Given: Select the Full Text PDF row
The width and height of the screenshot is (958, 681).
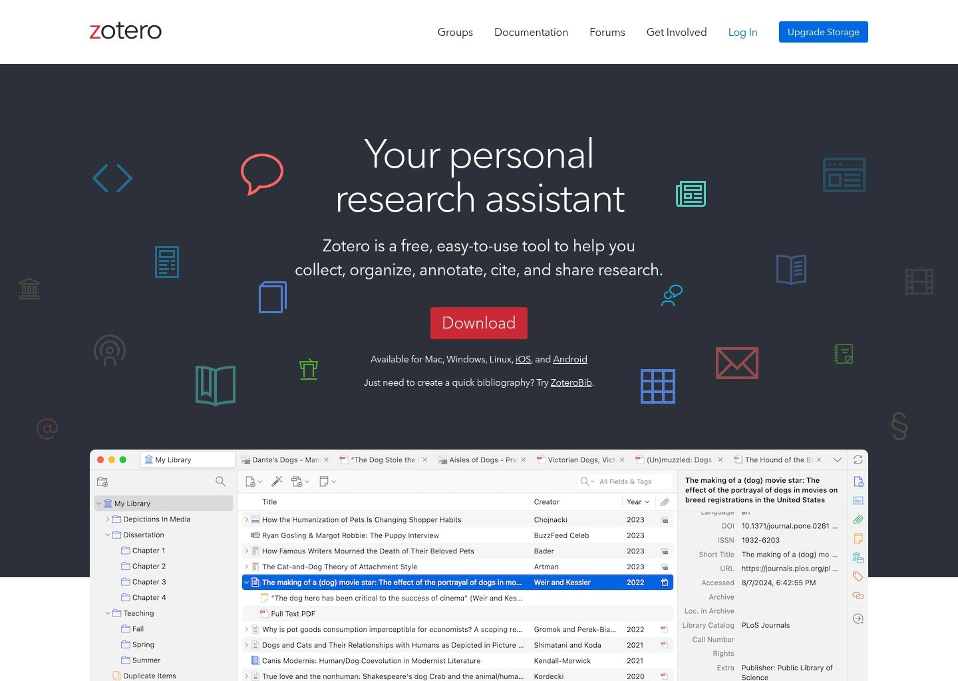Looking at the screenshot, I should (x=458, y=614).
